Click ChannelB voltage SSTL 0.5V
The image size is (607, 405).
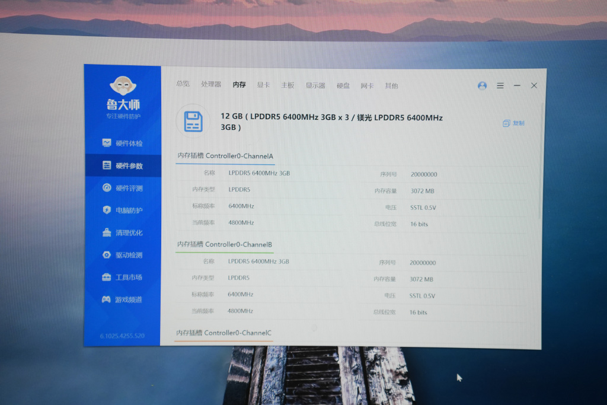pyautogui.click(x=422, y=296)
